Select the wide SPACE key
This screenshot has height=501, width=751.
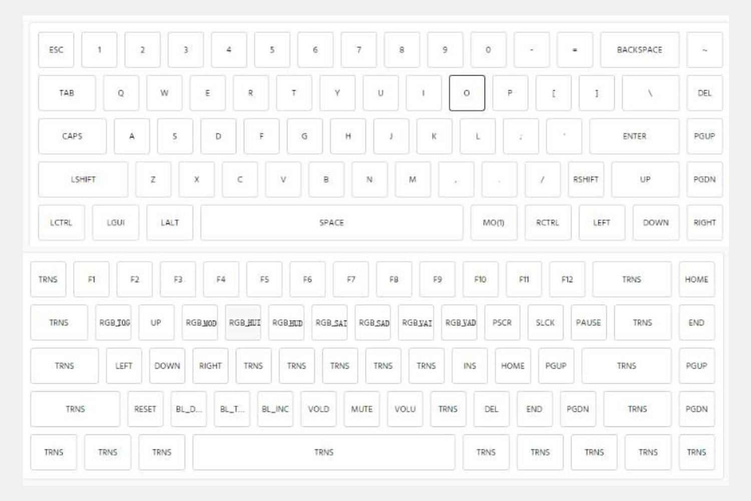(x=332, y=223)
